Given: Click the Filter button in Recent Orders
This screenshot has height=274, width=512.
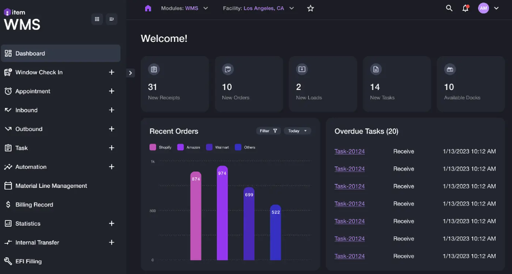Looking at the screenshot, I should click(x=268, y=131).
